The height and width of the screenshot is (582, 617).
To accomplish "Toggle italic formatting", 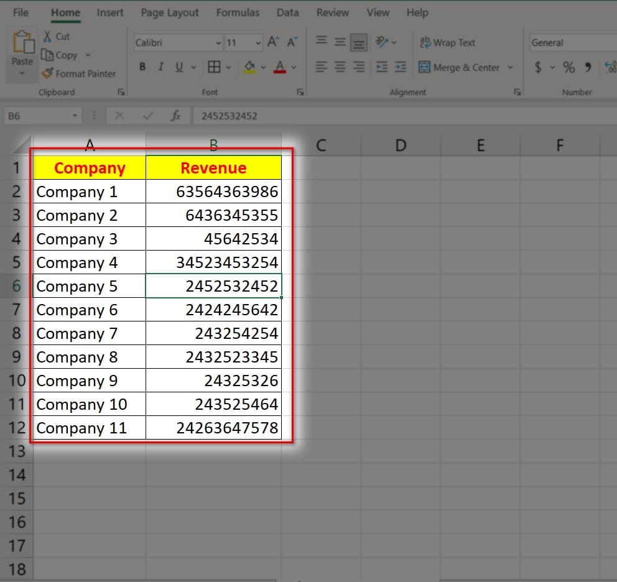I will pyautogui.click(x=160, y=67).
